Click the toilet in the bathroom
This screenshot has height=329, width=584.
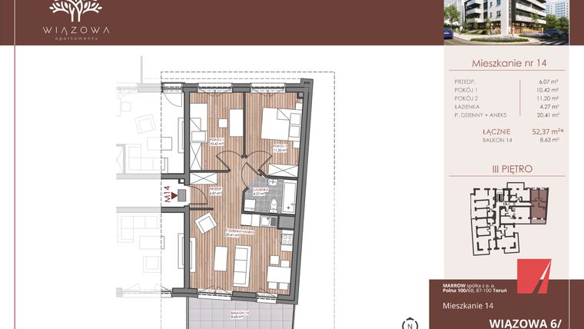[x=274, y=205]
